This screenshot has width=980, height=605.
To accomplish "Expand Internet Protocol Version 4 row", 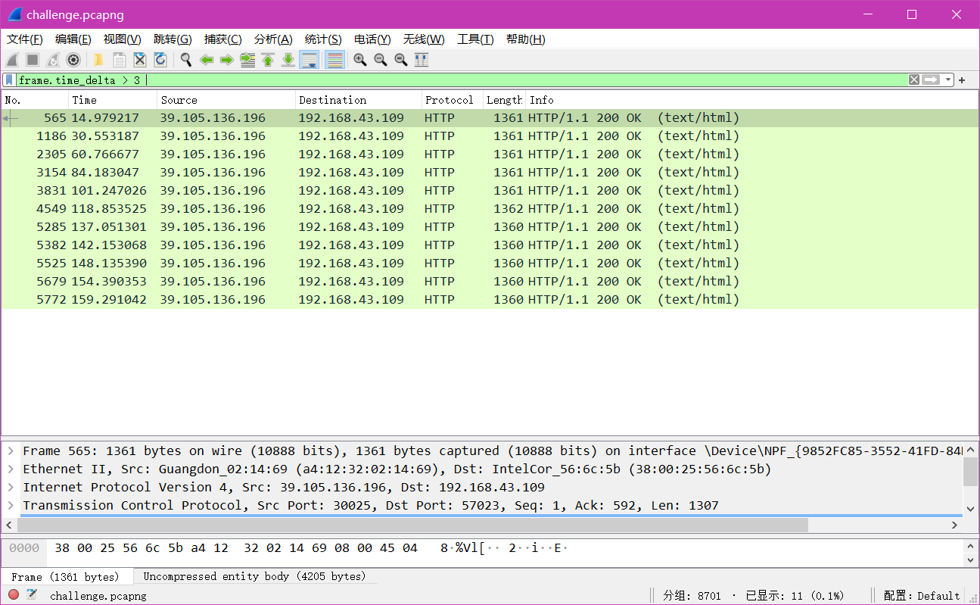I will 11,488.
